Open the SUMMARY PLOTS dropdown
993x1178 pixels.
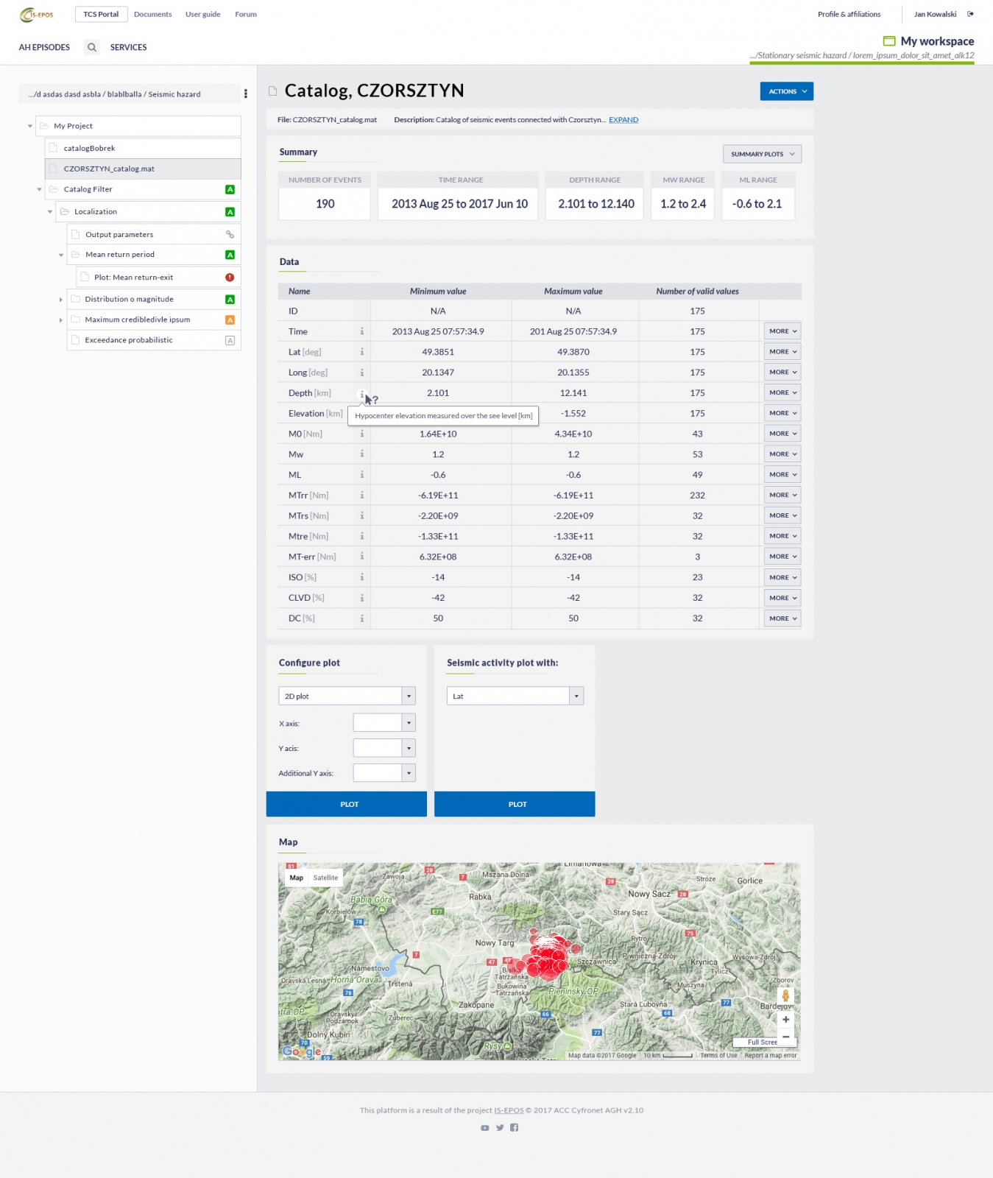(762, 154)
